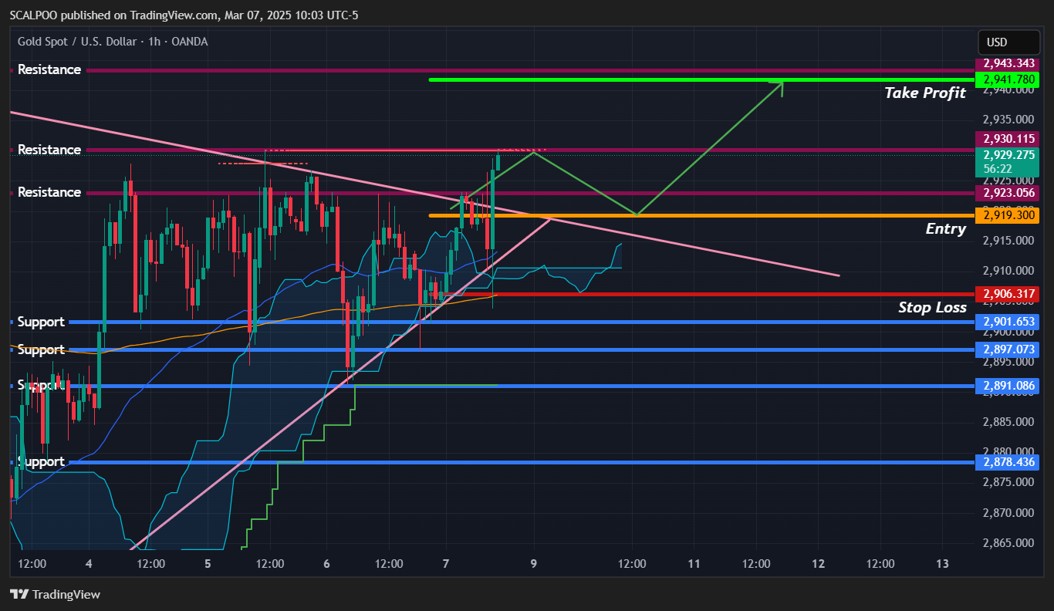The height and width of the screenshot is (611, 1054).
Task: Click the 2,910.000 price axis label
Action: click(1009, 271)
